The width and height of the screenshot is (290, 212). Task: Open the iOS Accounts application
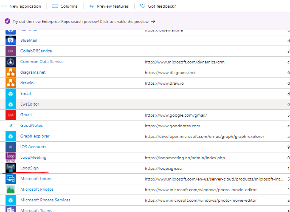pos(33,146)
